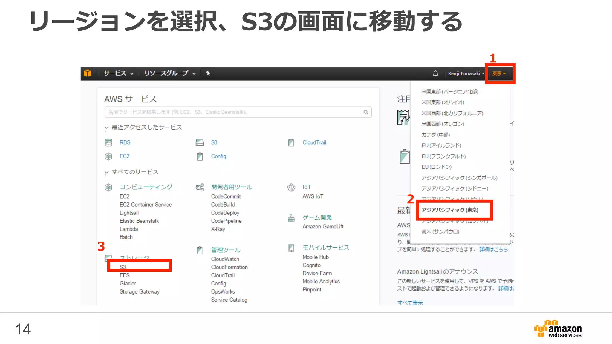Click the コンピューティング category icon
612x344 pixels.
click(108, 187)
